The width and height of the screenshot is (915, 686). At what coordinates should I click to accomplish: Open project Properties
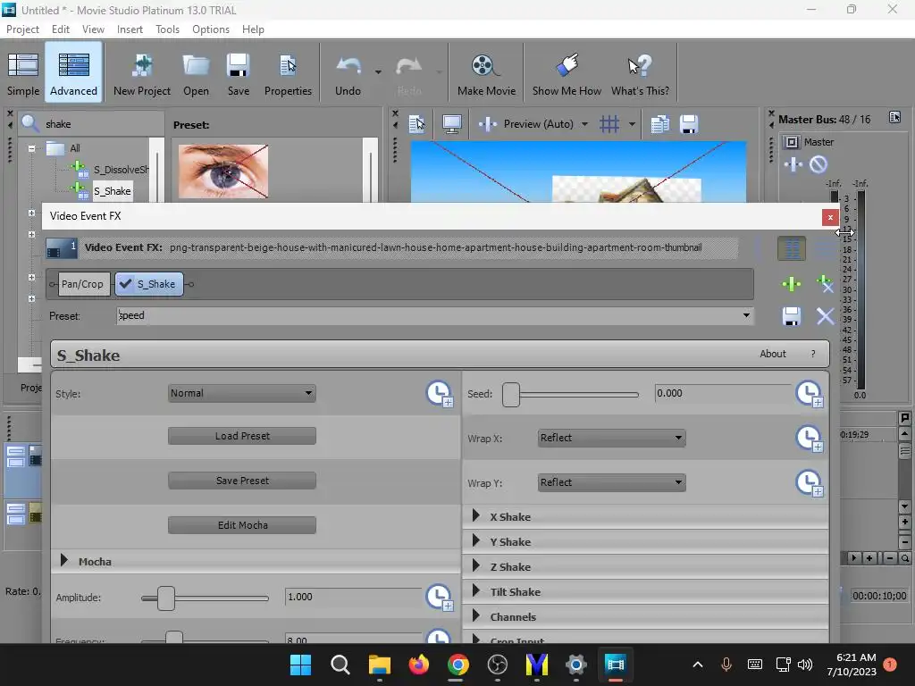(x=288, y=73)
